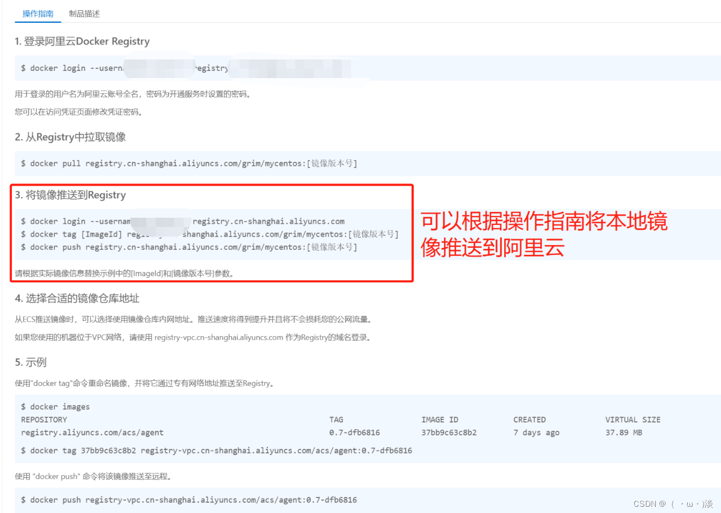Screen dimensions: 721x513
Task: Click the 4. 选择合适的镜像仓库地址 heading
Action: pyautogui.click(x=77, y=298)
